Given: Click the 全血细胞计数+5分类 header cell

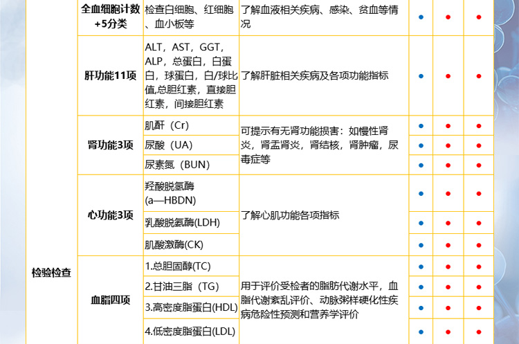Looking at the screenshot, I should click(110, 16).
